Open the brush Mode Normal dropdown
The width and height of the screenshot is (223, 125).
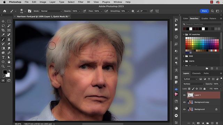tap(51, 11)
